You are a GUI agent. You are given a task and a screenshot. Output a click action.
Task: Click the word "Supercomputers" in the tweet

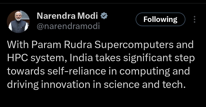pyautogui.click(x=134, y=45)
